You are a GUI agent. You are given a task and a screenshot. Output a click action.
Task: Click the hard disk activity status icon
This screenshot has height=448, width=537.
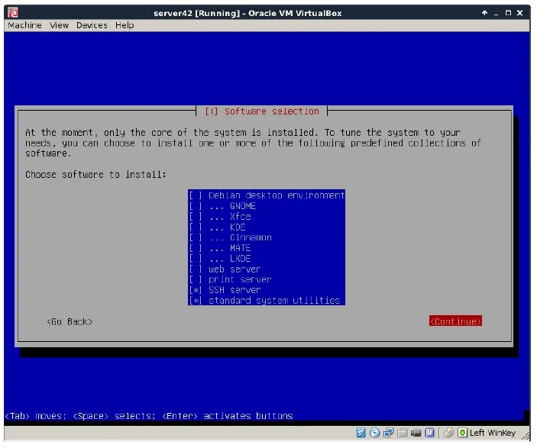pos(361,433)
